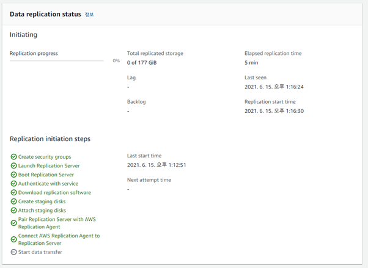Image resolution: width=368 pixels, height=268 pixels.
Task: Click the 'Last start time' label
Action: tap(144, 156)
